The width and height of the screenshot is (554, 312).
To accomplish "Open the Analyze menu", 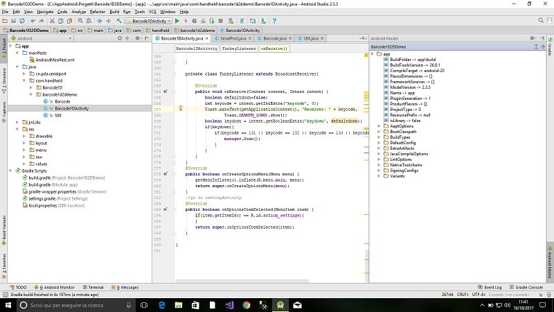I will pyautogui.click(x=78, y=12).
